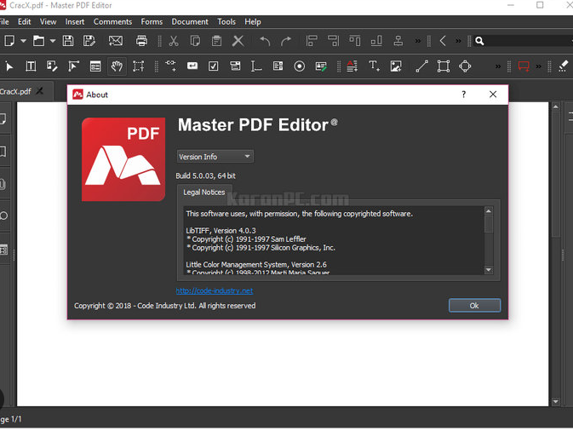Click the Cut scissors icon
The height and width of the screenshot is (431, 573).
coord(174,41)
